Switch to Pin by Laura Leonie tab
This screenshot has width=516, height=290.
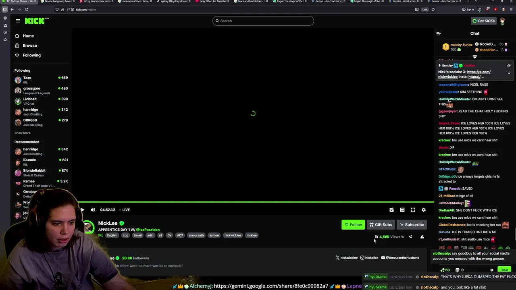pos(96,2)
